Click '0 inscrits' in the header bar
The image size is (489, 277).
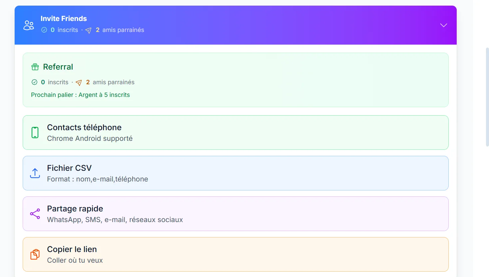(x=64, y=30)
